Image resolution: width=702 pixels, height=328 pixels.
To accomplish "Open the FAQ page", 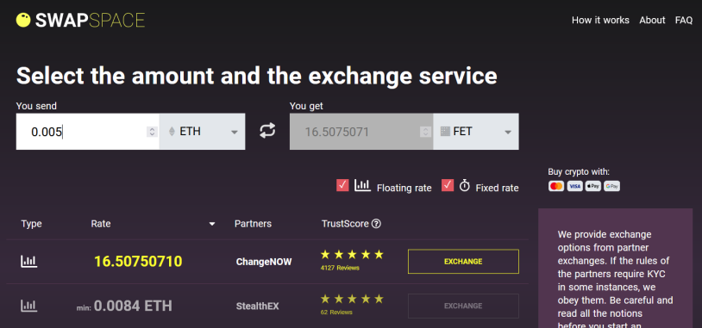I will pyautogui.click(x=684, y=20).
